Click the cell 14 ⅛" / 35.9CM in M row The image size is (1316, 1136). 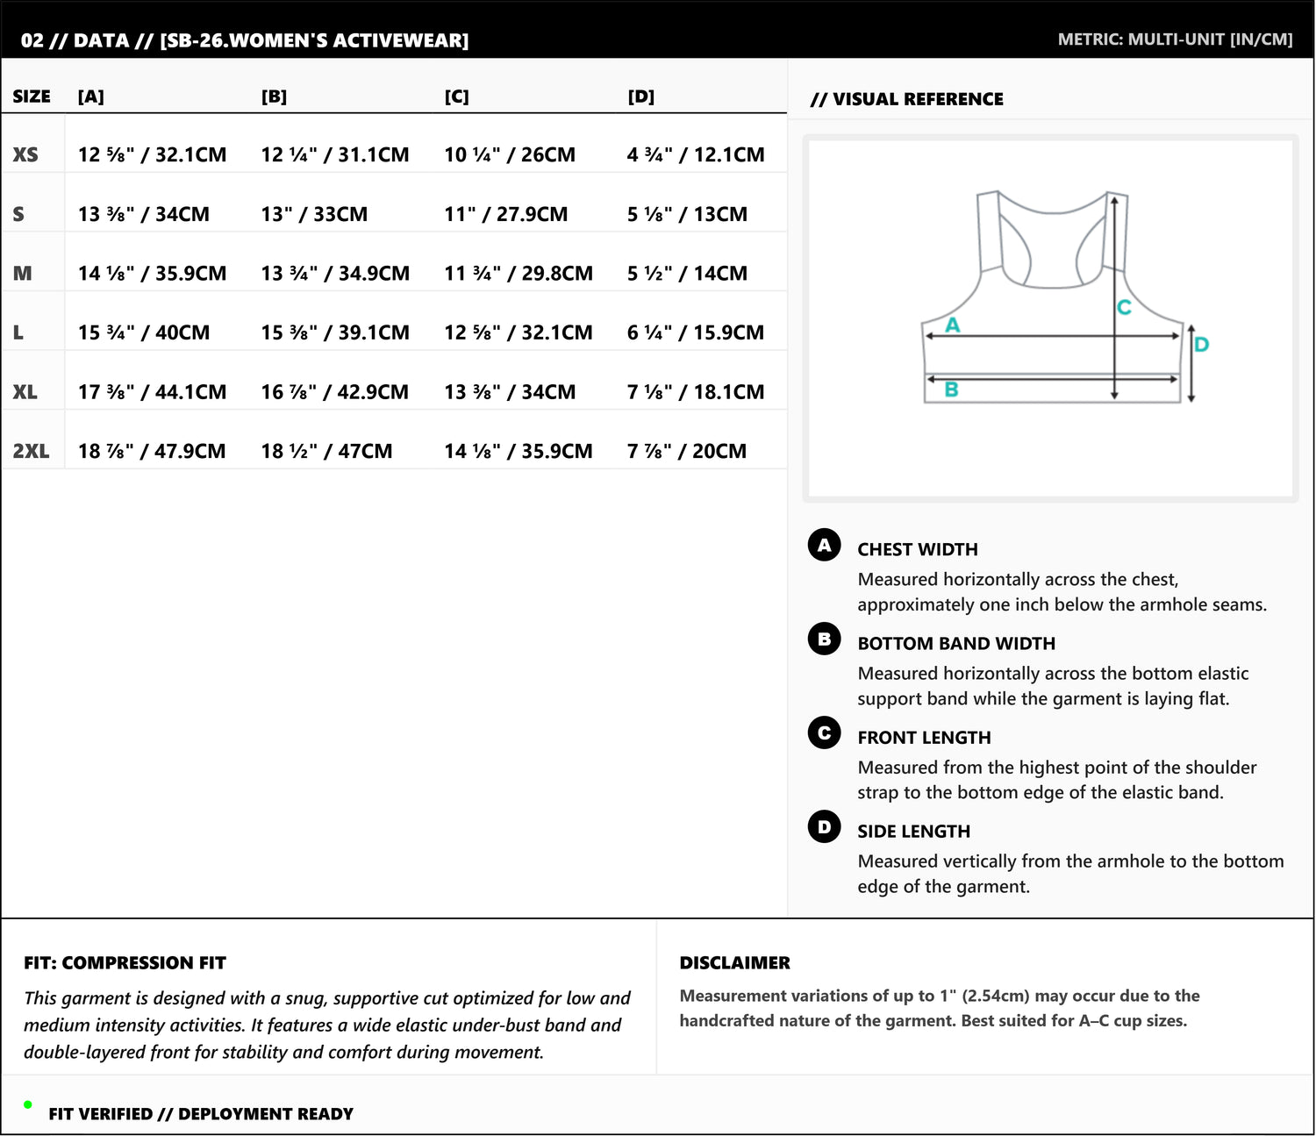pos(152,273)
